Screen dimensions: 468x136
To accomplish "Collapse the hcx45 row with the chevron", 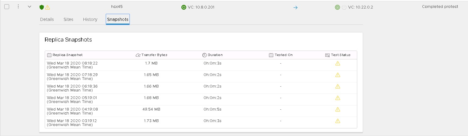I will (30, 7).
